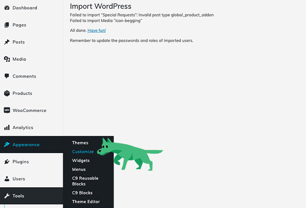Click the Media library icon

tap(7, 59)
